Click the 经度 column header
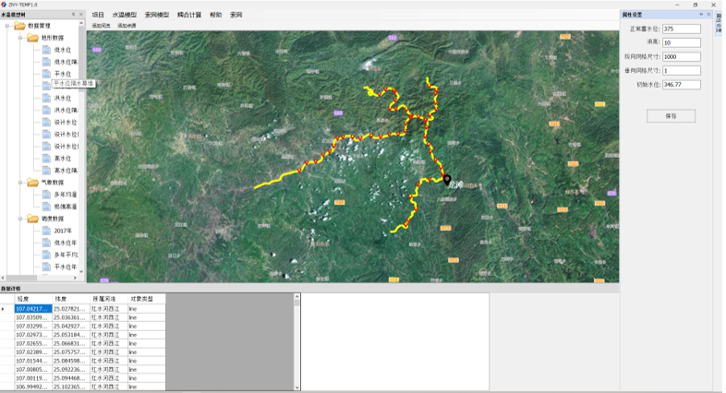This screenshot has height=393, width=726. pyautogui.click(x=33, y=299)
